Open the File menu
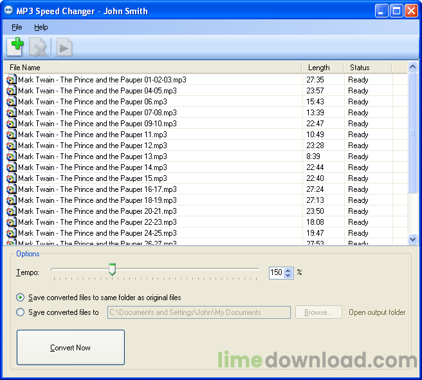Viewport: 422px width, 380px height. pyautogui.click(x=17, y=27)
